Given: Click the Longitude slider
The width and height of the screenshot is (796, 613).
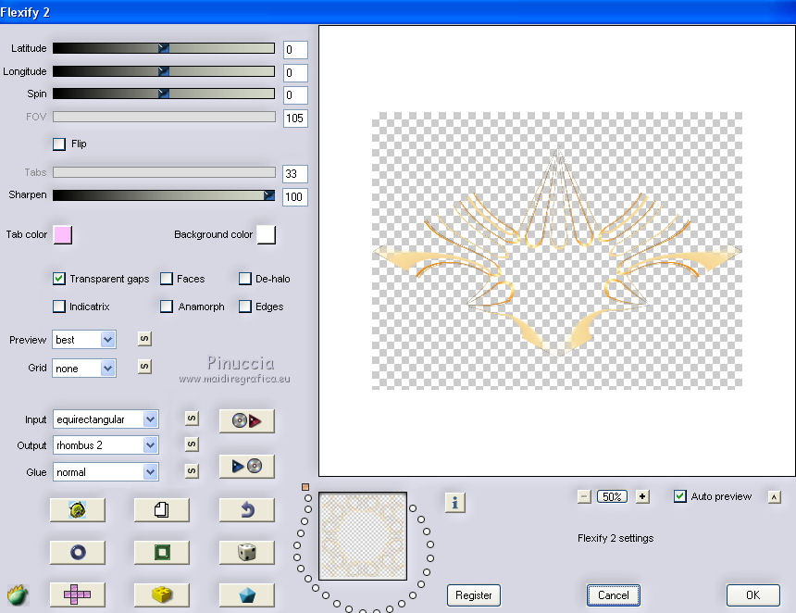Looking at the screenshot, I should pos(164,71).
